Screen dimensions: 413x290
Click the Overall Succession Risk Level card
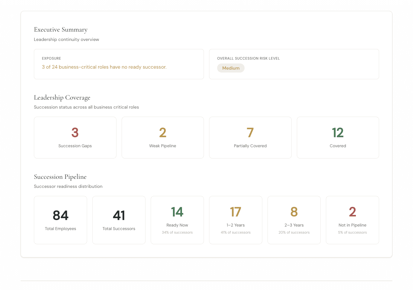point(294,64)
